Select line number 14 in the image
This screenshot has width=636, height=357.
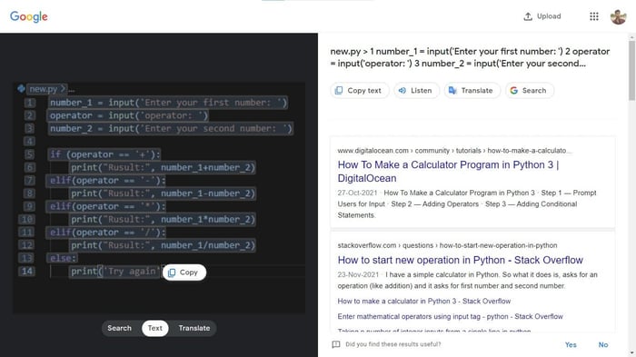[x=27, y=271]
